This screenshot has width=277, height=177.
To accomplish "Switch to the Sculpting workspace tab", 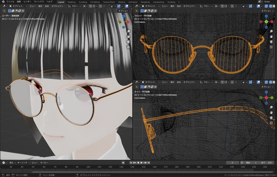I will [83, 2].
